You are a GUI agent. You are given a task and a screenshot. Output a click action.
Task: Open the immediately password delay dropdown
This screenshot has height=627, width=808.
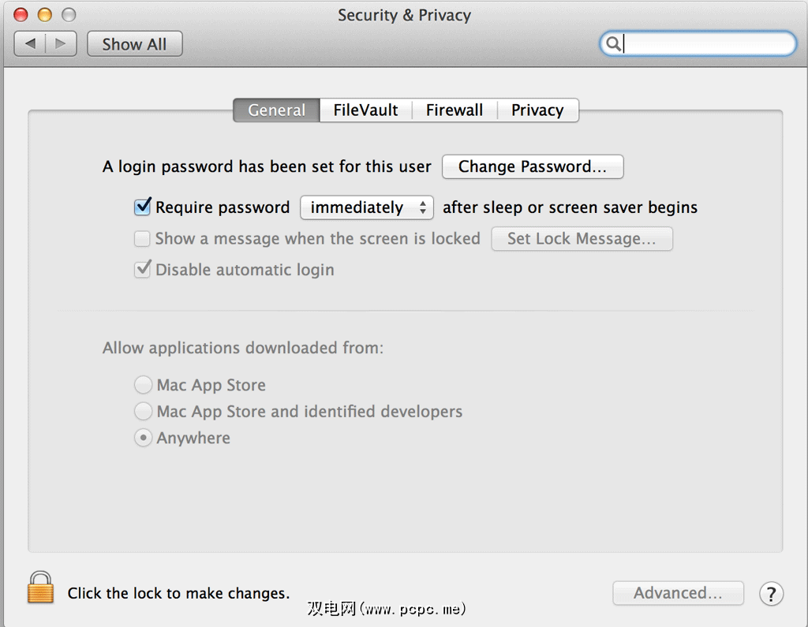[367, 207]
